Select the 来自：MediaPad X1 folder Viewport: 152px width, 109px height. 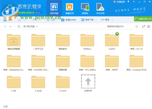[x=14, y=63]
